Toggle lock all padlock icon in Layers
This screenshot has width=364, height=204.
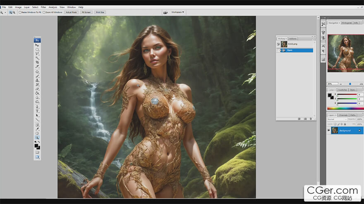click(345, 124)
